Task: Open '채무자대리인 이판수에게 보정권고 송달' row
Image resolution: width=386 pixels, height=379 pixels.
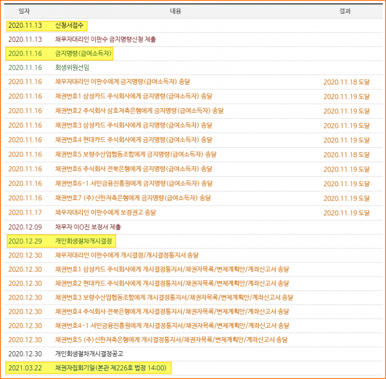Action: (105, 212)
